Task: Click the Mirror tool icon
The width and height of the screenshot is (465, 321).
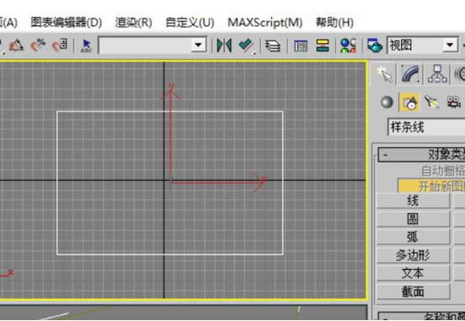Action: tap(224, 45)
